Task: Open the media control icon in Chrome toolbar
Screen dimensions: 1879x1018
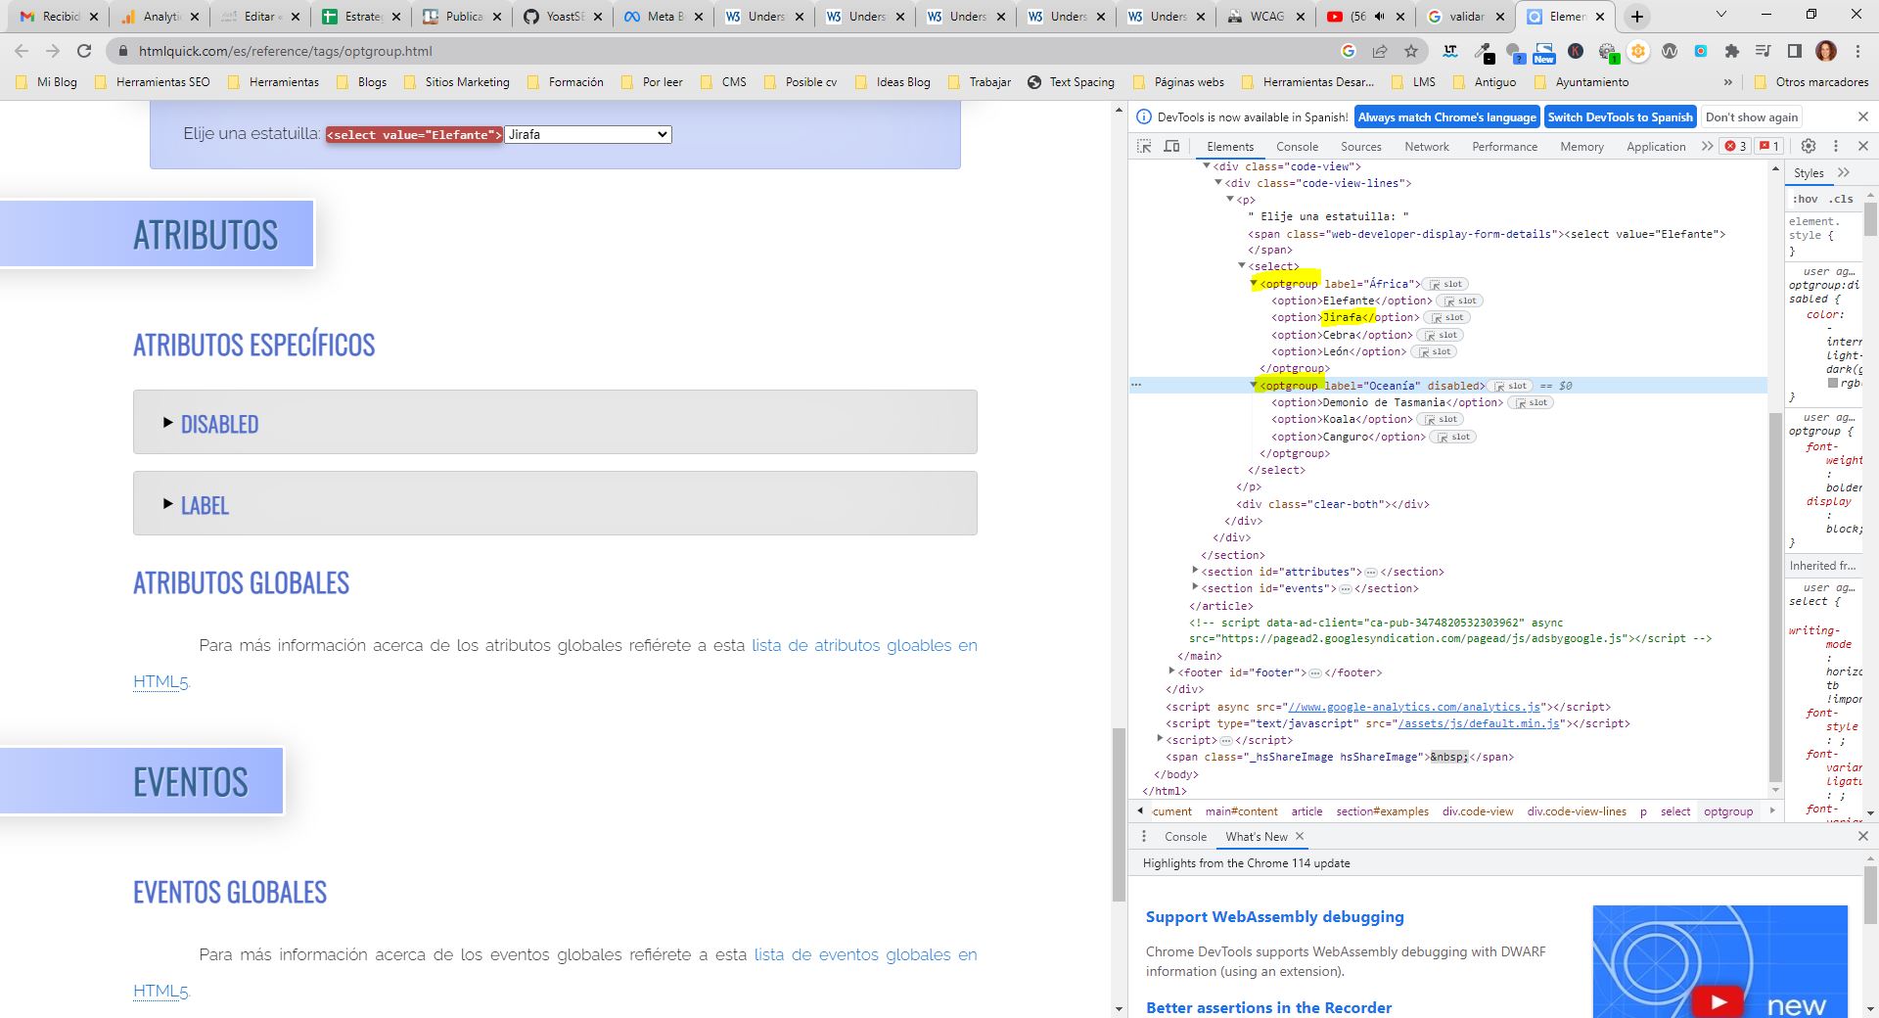Action: click(x=1764, y=51)
